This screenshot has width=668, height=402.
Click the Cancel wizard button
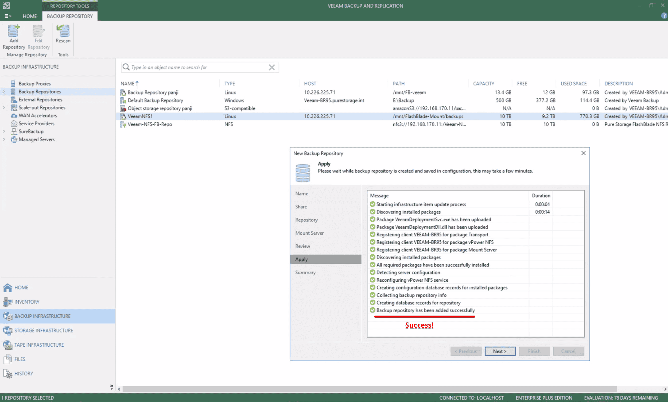568,351
